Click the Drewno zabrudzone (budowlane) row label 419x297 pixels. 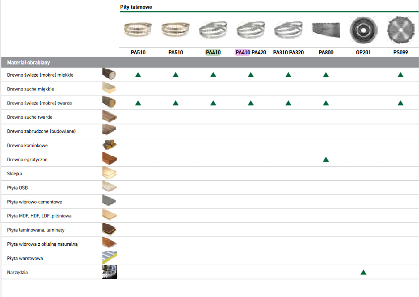click(x=41, y=131)
